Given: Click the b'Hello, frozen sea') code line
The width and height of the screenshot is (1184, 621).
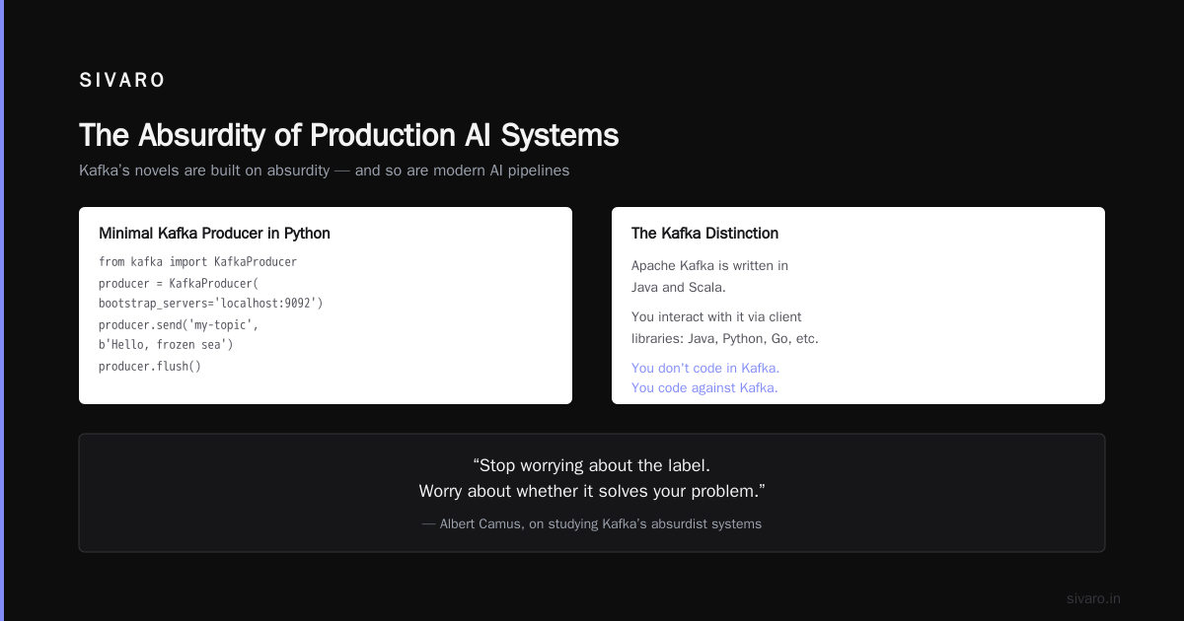Looking at the screenshot, I should coord(166,345).
